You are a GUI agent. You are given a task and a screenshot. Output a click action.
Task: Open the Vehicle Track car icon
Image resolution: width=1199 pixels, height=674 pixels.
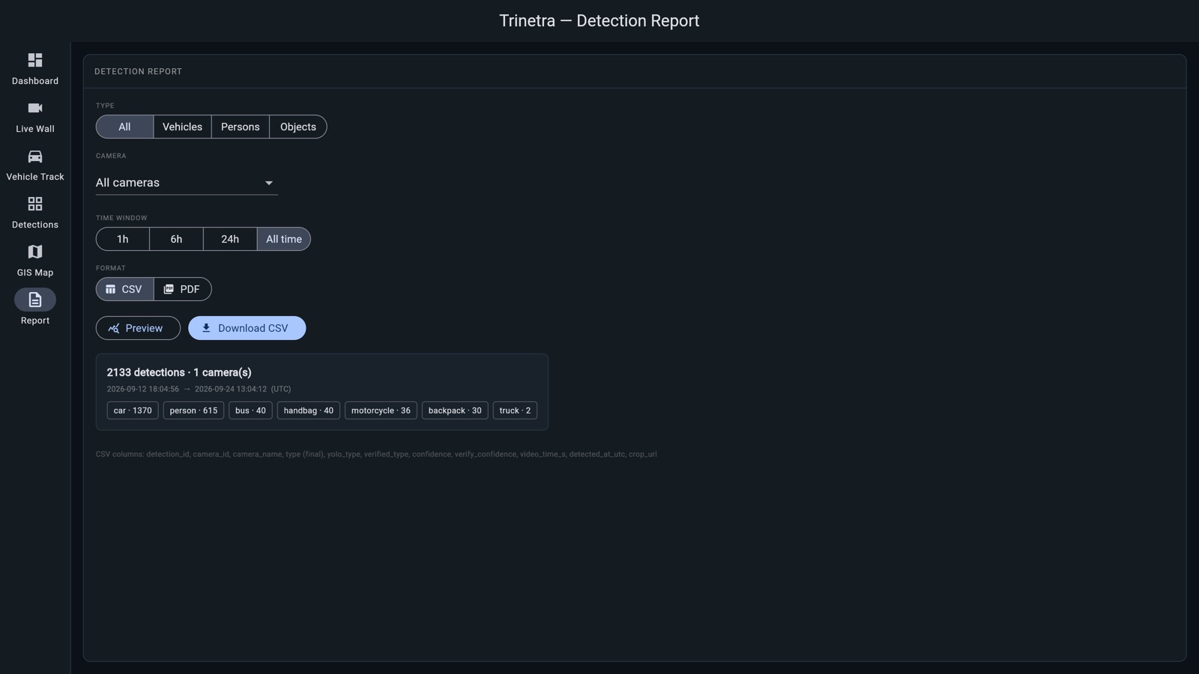pos(35,156)
